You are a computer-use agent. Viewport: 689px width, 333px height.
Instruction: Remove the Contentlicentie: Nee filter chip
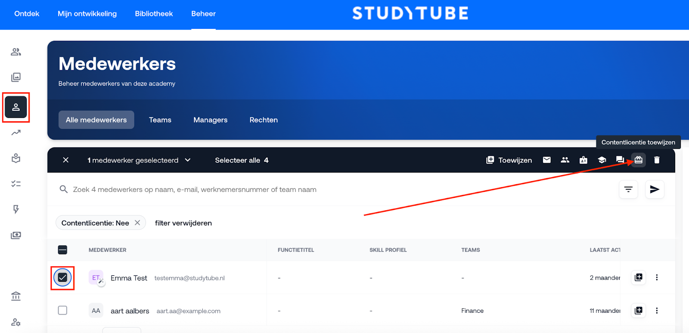point(137,223)
